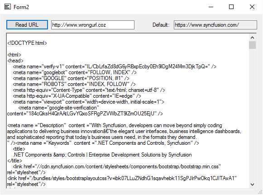Viewport: 263px width, 195px height.
Task: Maximize the Form2 window
Action: [x=231, y=7]
